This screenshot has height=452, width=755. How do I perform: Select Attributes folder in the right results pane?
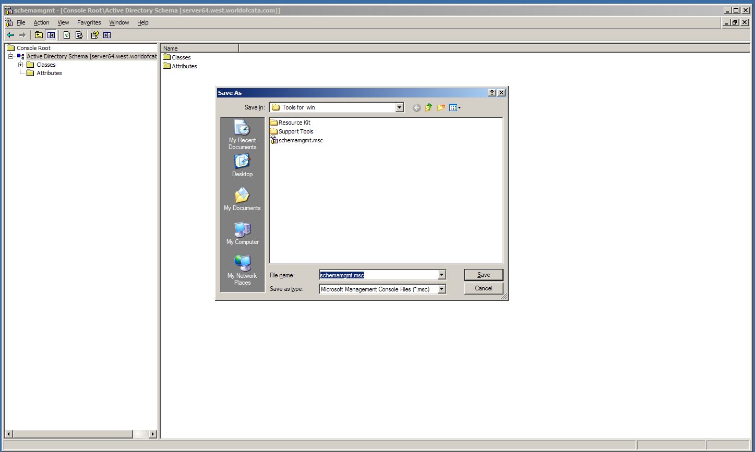180,66
